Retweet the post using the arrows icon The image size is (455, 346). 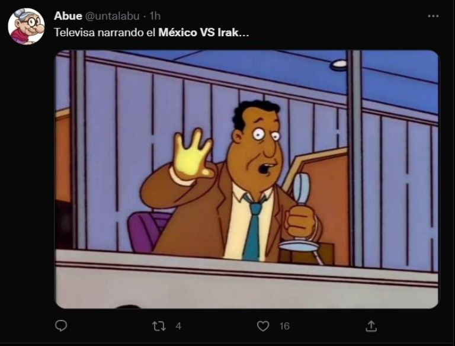pyautogui.click(x=159, y=326)
